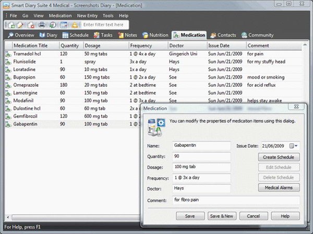Open the New Entry menu
The height and width of the screenshot is (234, 313).
click(87, 16)
